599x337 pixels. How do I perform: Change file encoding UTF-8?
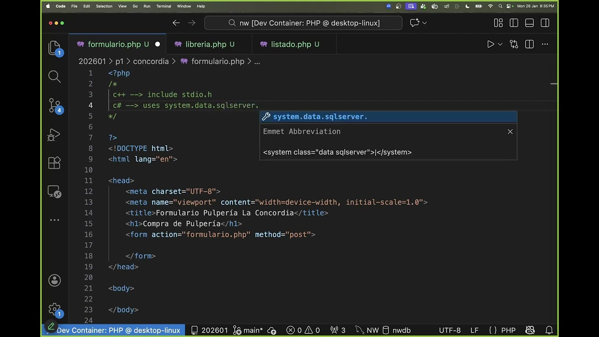coord(450,330)
